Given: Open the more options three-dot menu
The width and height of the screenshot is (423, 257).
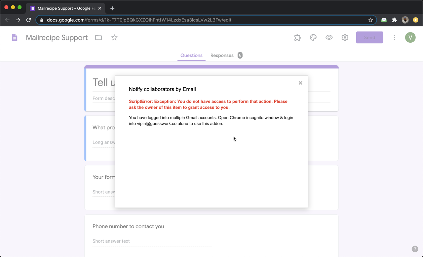Looking at the screenshot, I should pos(394,37).
